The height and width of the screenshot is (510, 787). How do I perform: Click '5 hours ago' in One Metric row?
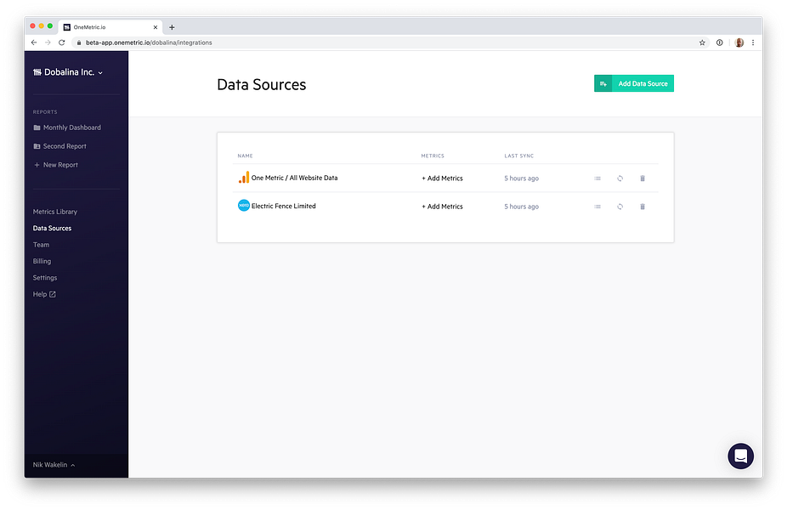coord(522,178)
